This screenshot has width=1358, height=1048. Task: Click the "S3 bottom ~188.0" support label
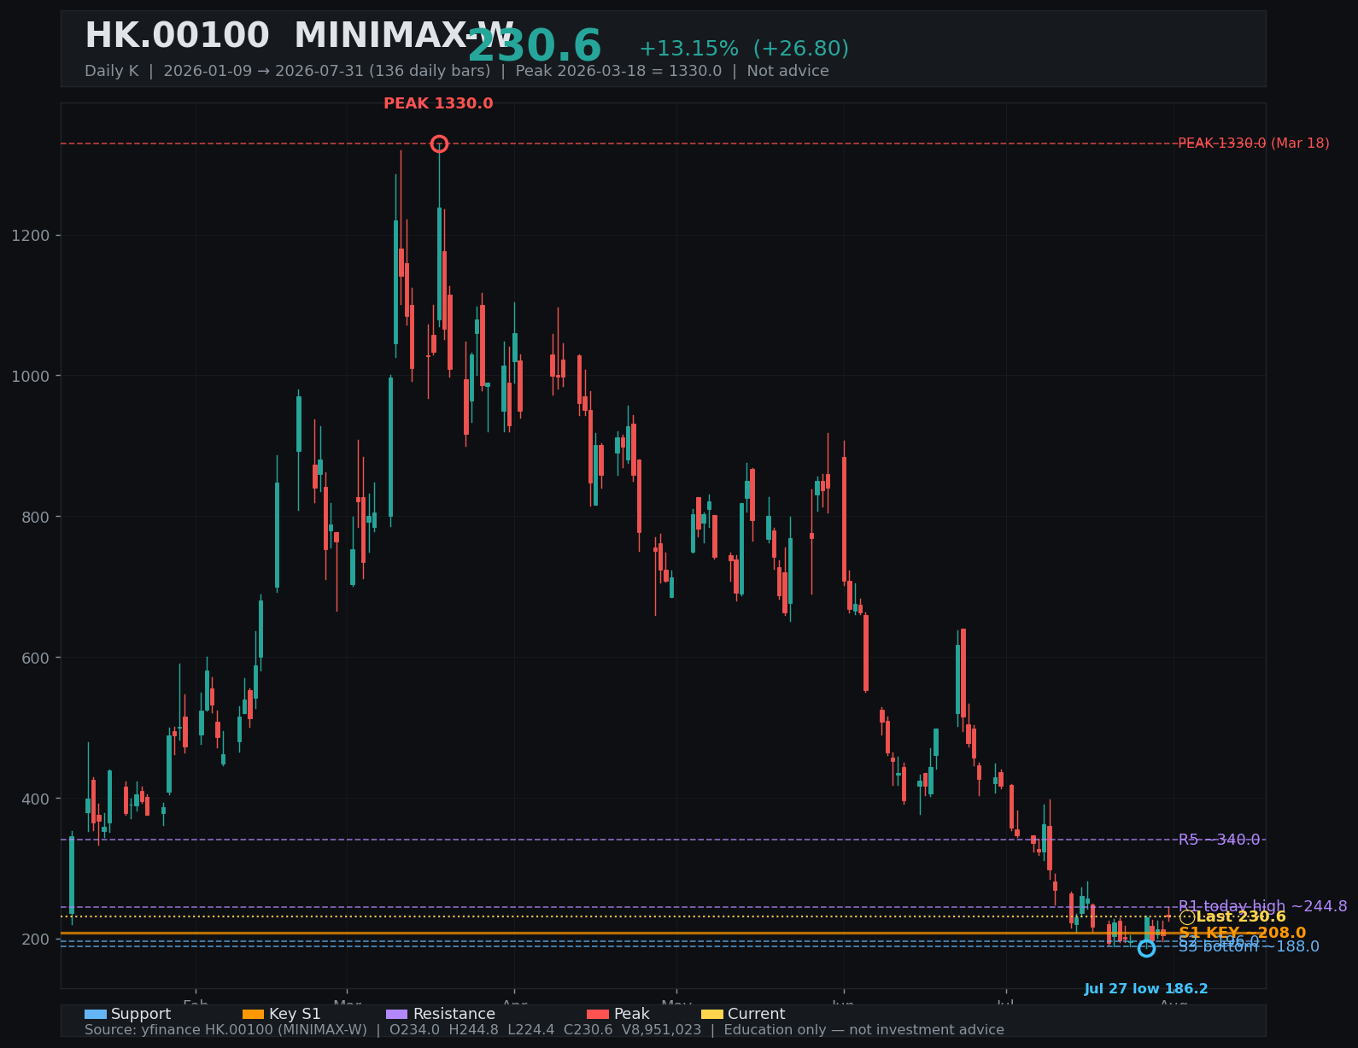[x=1249, y=946]
